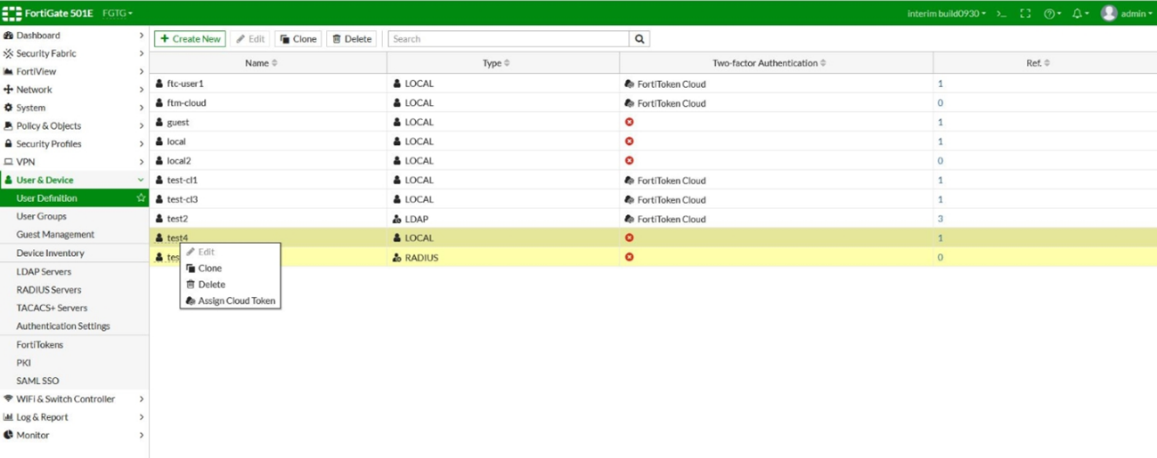Screen dimensions: 1157x458
Task: Open the help question-mark menu
Action: 1052,13
